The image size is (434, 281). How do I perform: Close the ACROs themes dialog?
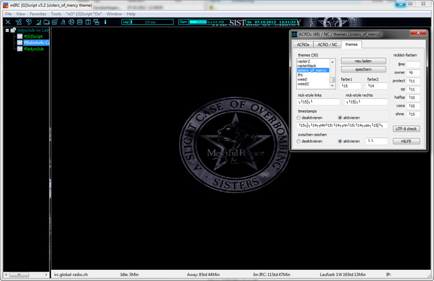click(x=418, y=33)
